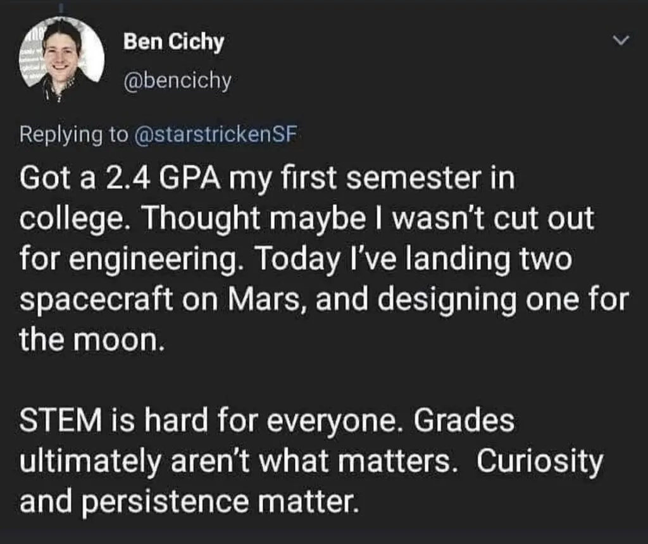Click the 'Replying to' label
Image resolution: width=648 pixels, height=544 pixels.
(x=74, y=135)
